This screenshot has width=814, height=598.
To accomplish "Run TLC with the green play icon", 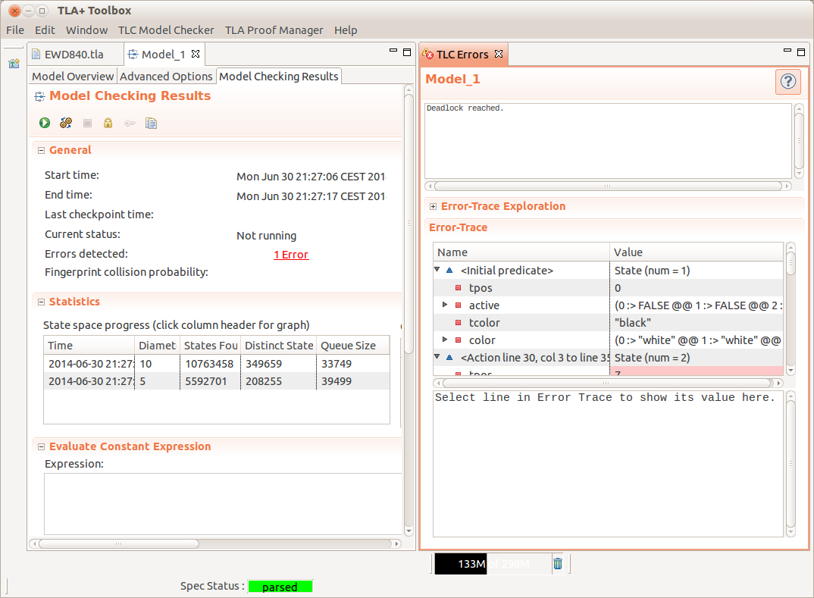I will (x=45, y=123).
